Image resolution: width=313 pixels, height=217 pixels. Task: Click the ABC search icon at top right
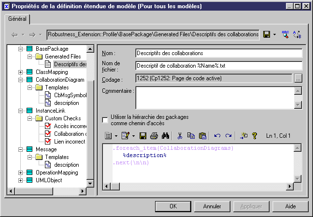coord(285,34)
